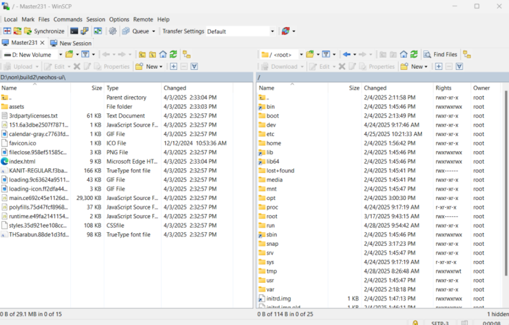The height and width of the screenshot is (325, 509).
Task: Click the local panel parent directory icon
Action: click(142, 55)
